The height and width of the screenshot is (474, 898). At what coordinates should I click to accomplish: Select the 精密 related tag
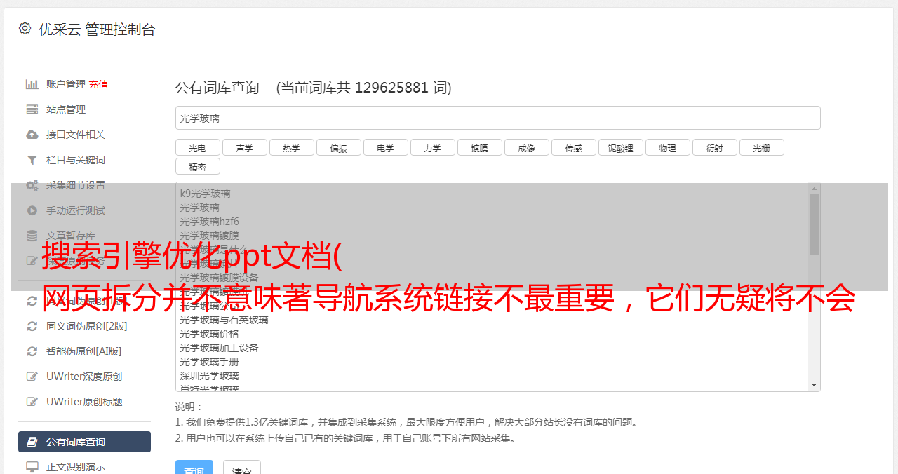tap(197, 166)
